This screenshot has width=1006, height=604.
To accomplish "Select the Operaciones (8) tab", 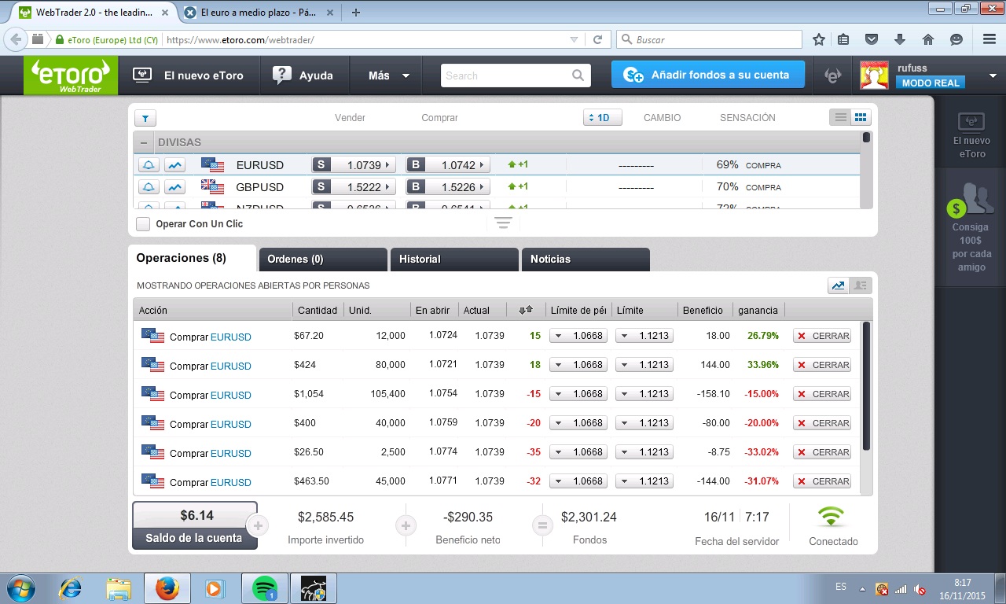I will (x=193, y=259).
